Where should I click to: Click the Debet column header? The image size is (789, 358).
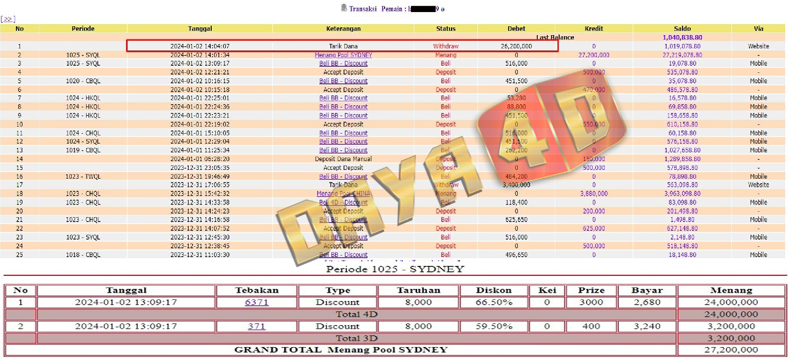516,29
